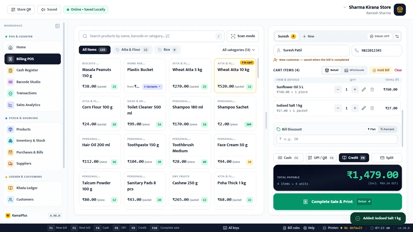Screen dimensions: 413x232
Task: Set bill discount to Percent
Action: (x=387, y=129)
